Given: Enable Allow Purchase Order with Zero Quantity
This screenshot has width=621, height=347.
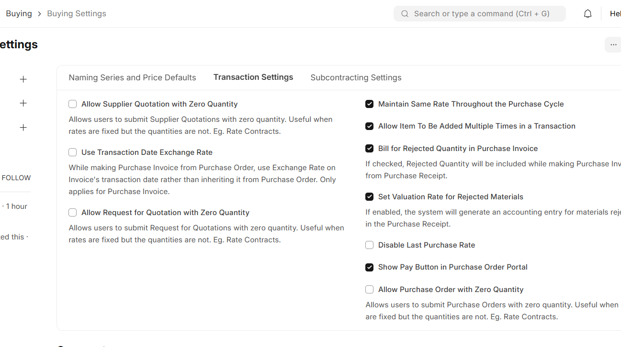Looking at the screenshot, I should (x=370, y=290).
